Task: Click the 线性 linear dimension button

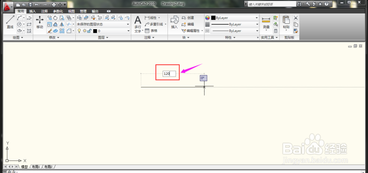Action: pyautogui.click(x=152, y=18)
